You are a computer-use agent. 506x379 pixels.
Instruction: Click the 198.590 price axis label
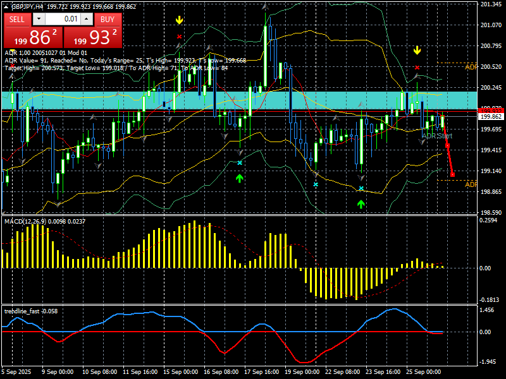[491, 213]
